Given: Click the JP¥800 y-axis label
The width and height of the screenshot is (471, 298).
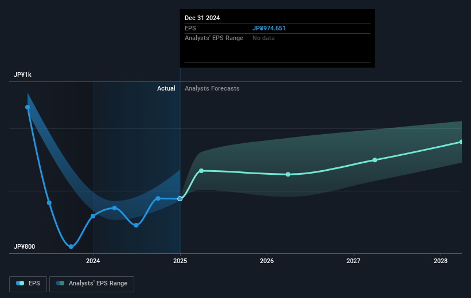Looking at the screenshot, I should point(24,246).
